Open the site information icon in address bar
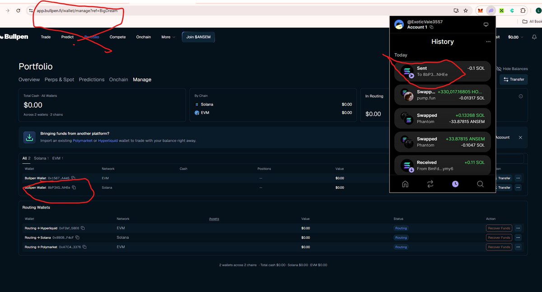542x292 pixels. point(31,10)
